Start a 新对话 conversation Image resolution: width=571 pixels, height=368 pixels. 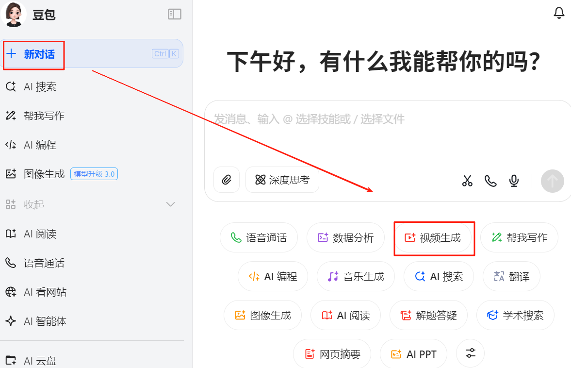(33, 53)
